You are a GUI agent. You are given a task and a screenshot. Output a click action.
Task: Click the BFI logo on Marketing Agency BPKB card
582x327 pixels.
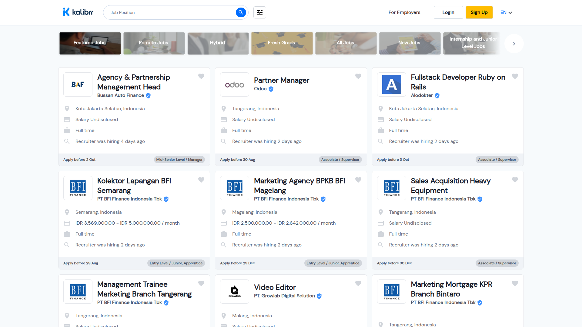pyautogui.click(x=235, y=188)
